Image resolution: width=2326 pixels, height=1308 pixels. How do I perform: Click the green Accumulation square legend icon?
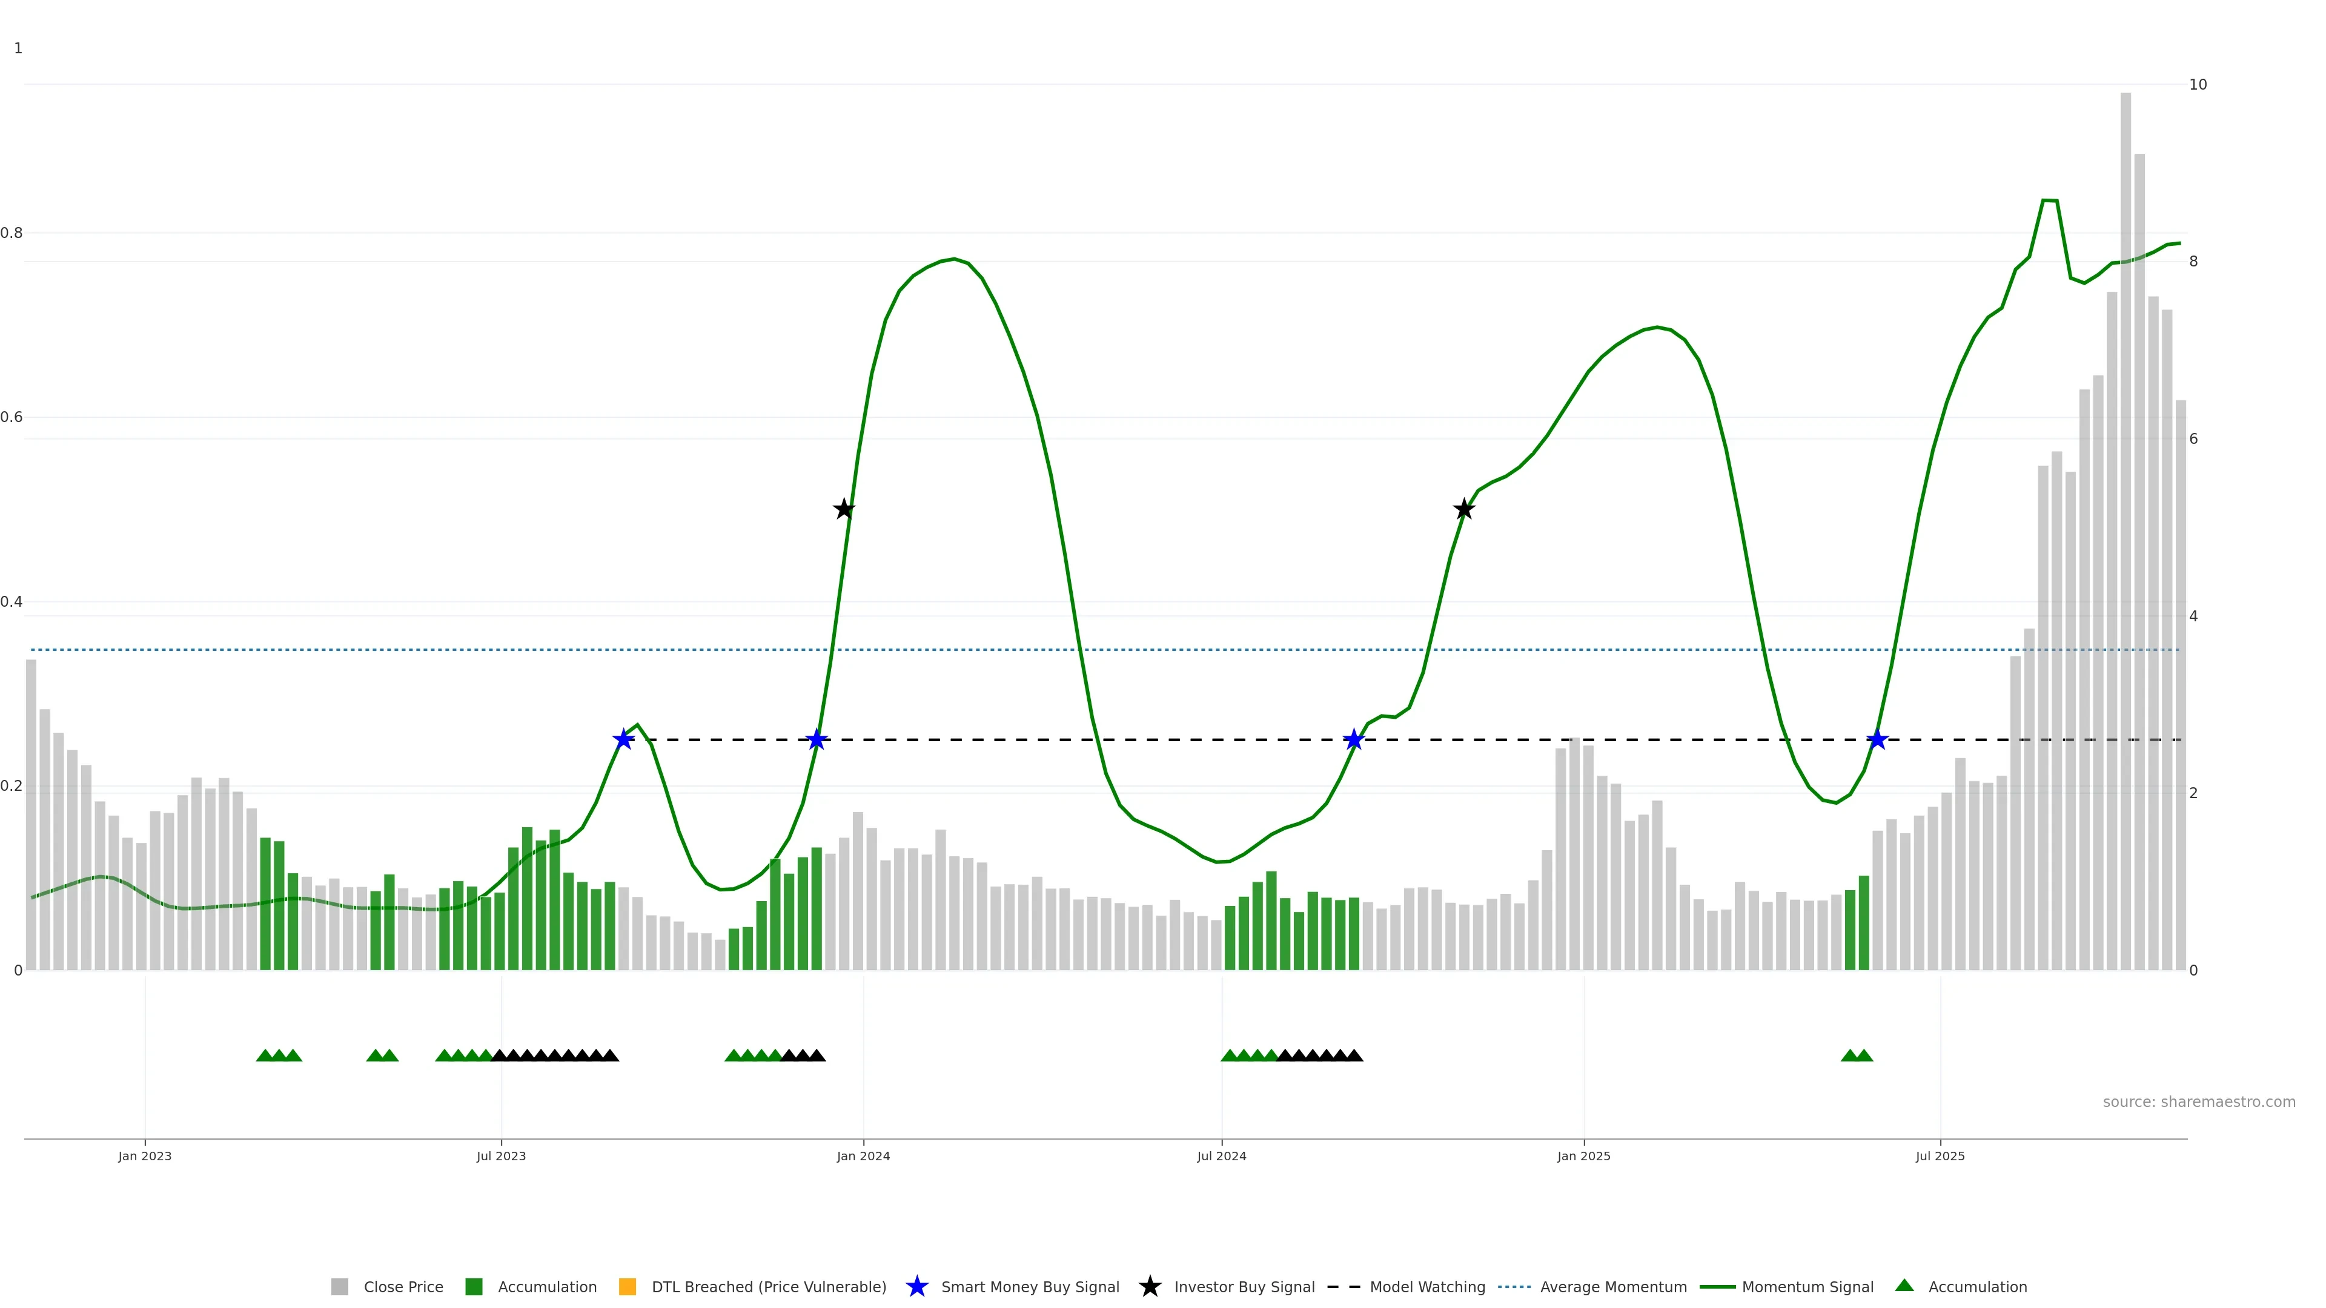click(x=473, y=1286)
